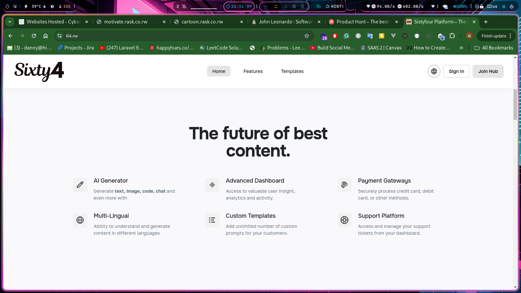The width and height of the screenshot is (521, 293).
Task: Close the Sixtyfour Platform tab
Action: [x=474, y=22]
